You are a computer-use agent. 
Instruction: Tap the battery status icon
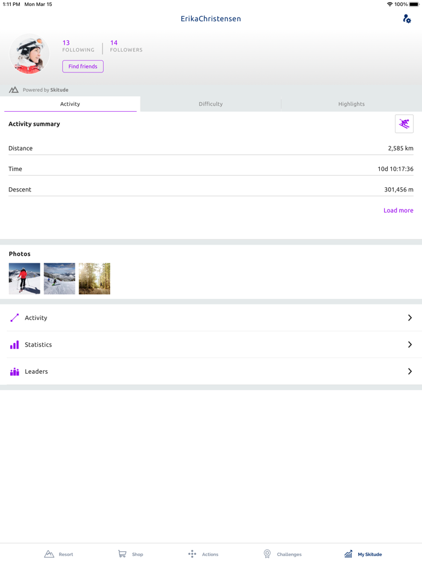tap(414, 4)
